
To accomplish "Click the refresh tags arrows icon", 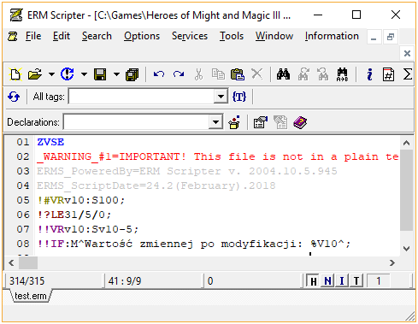I will point(14,97).
